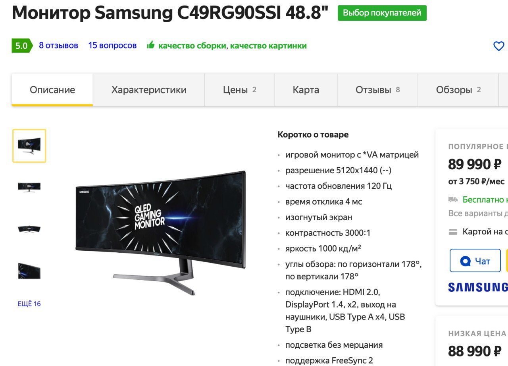The image size is (508, 366).
Task: Select the second monitor thumbnail
Action: (x=29, y=187)
